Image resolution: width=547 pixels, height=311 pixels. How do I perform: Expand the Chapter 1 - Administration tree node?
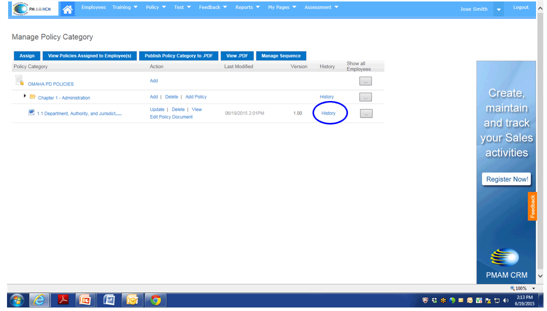pyautogui.click(x=25, y=95)
